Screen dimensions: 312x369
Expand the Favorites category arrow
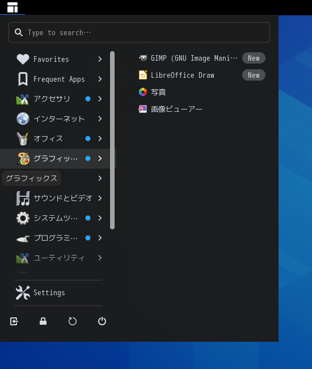coord(100,59)
